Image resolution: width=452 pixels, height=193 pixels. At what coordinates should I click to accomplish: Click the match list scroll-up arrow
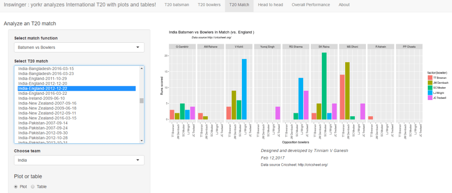142,69
